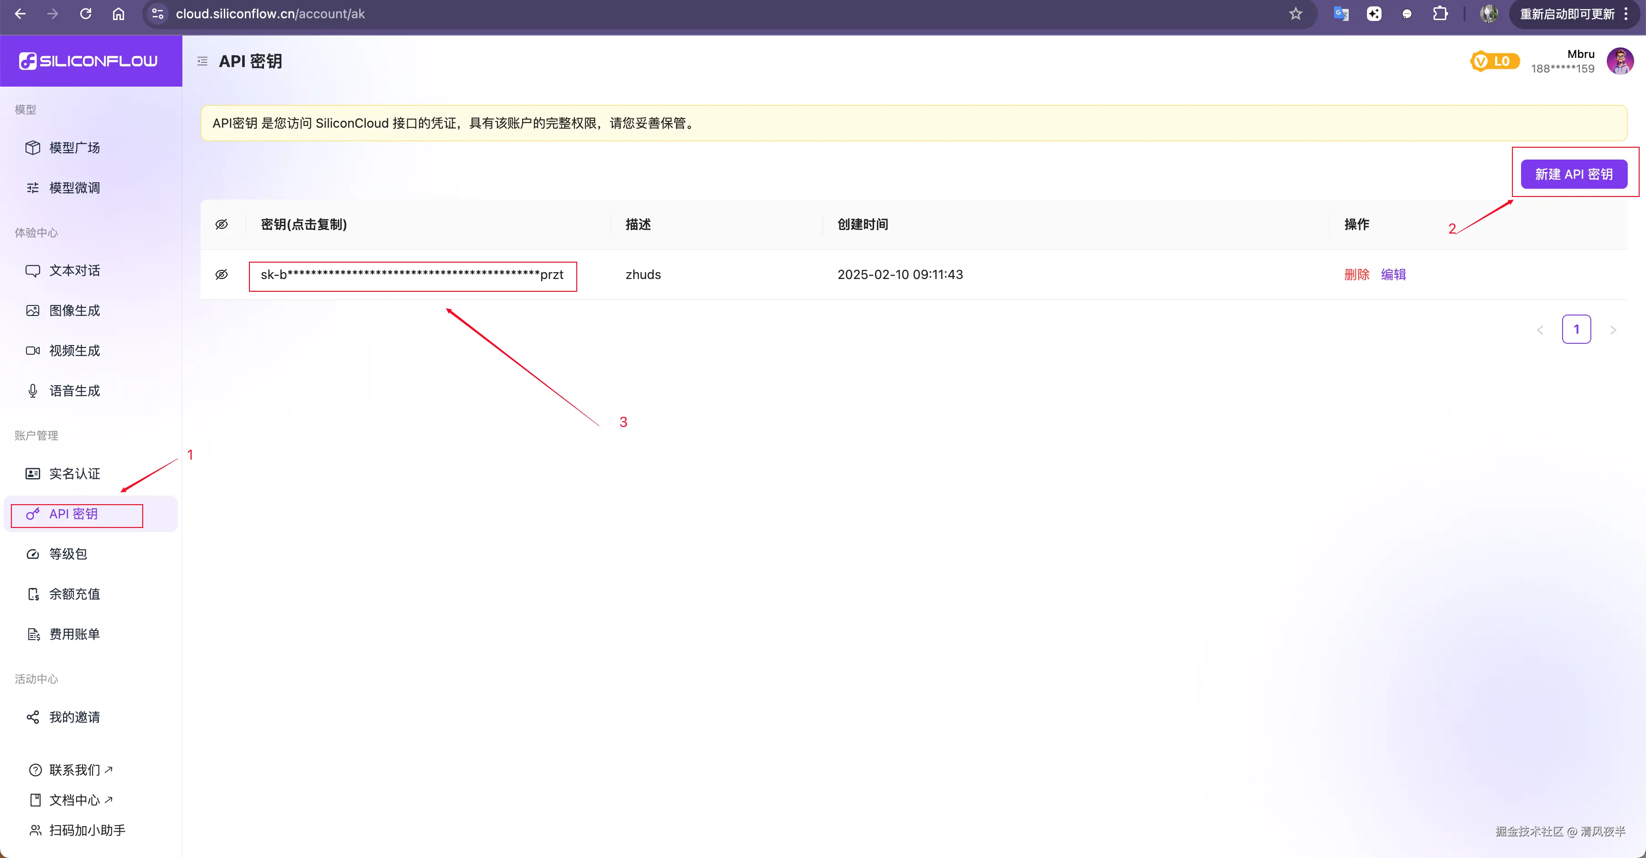This screenshot has width=1646, height=858.
Task: Toggle visibility of all keys in header
Action: click(221, 224)
